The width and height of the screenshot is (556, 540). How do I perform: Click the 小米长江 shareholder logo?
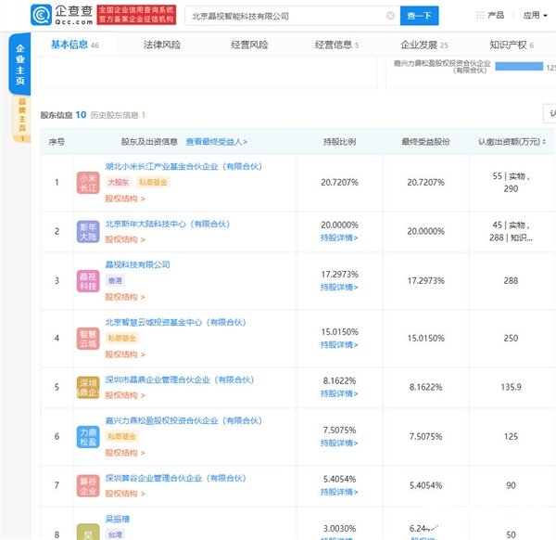pyautogui.click(x=88, y=183)
